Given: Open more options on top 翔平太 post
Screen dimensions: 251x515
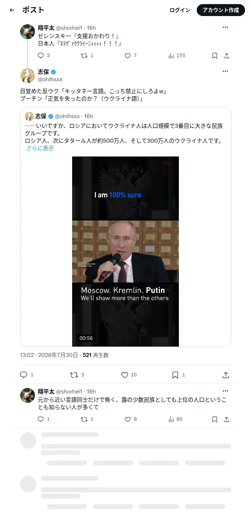Looking at the screenshot, I should (x=225, y=27).
